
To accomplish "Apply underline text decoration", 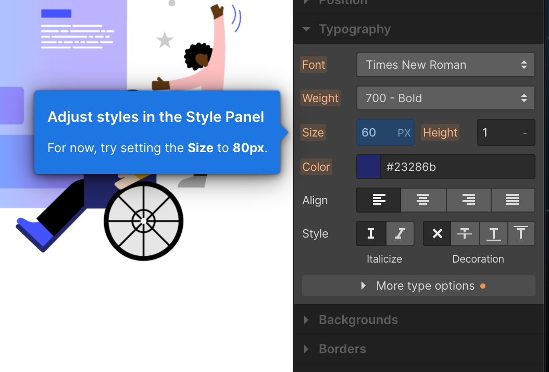I will [493, 233].
